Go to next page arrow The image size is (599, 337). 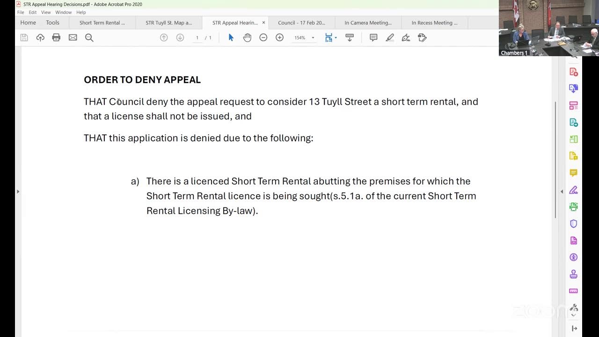pyautogui.click(x=180, y=37)
